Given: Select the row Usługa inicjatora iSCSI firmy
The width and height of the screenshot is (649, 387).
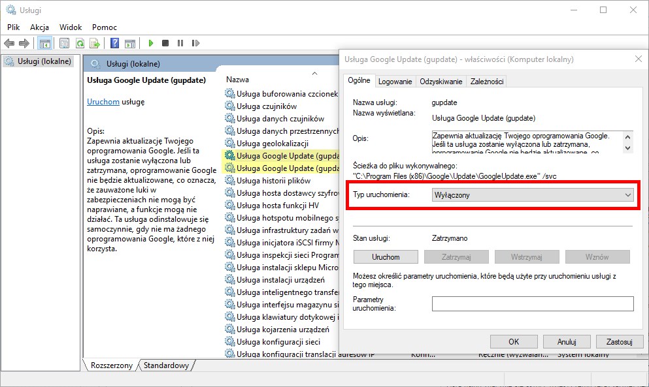Looking at the screenshot, I should pos(282,243).
